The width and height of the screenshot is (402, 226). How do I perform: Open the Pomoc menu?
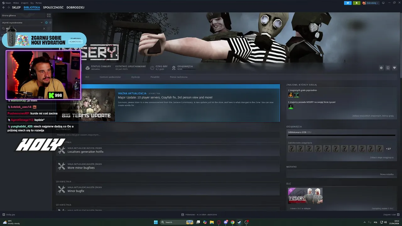pyautogui.click(x=39, y=3)
